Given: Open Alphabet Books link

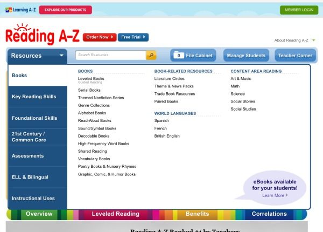Looking at the screenshot, I should point(92,113).
